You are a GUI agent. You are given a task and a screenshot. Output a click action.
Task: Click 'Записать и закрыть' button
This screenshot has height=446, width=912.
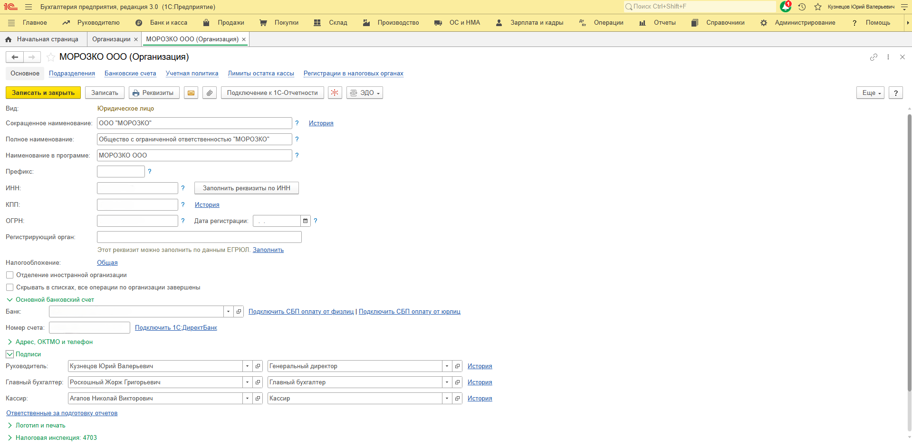coord(43,93)
